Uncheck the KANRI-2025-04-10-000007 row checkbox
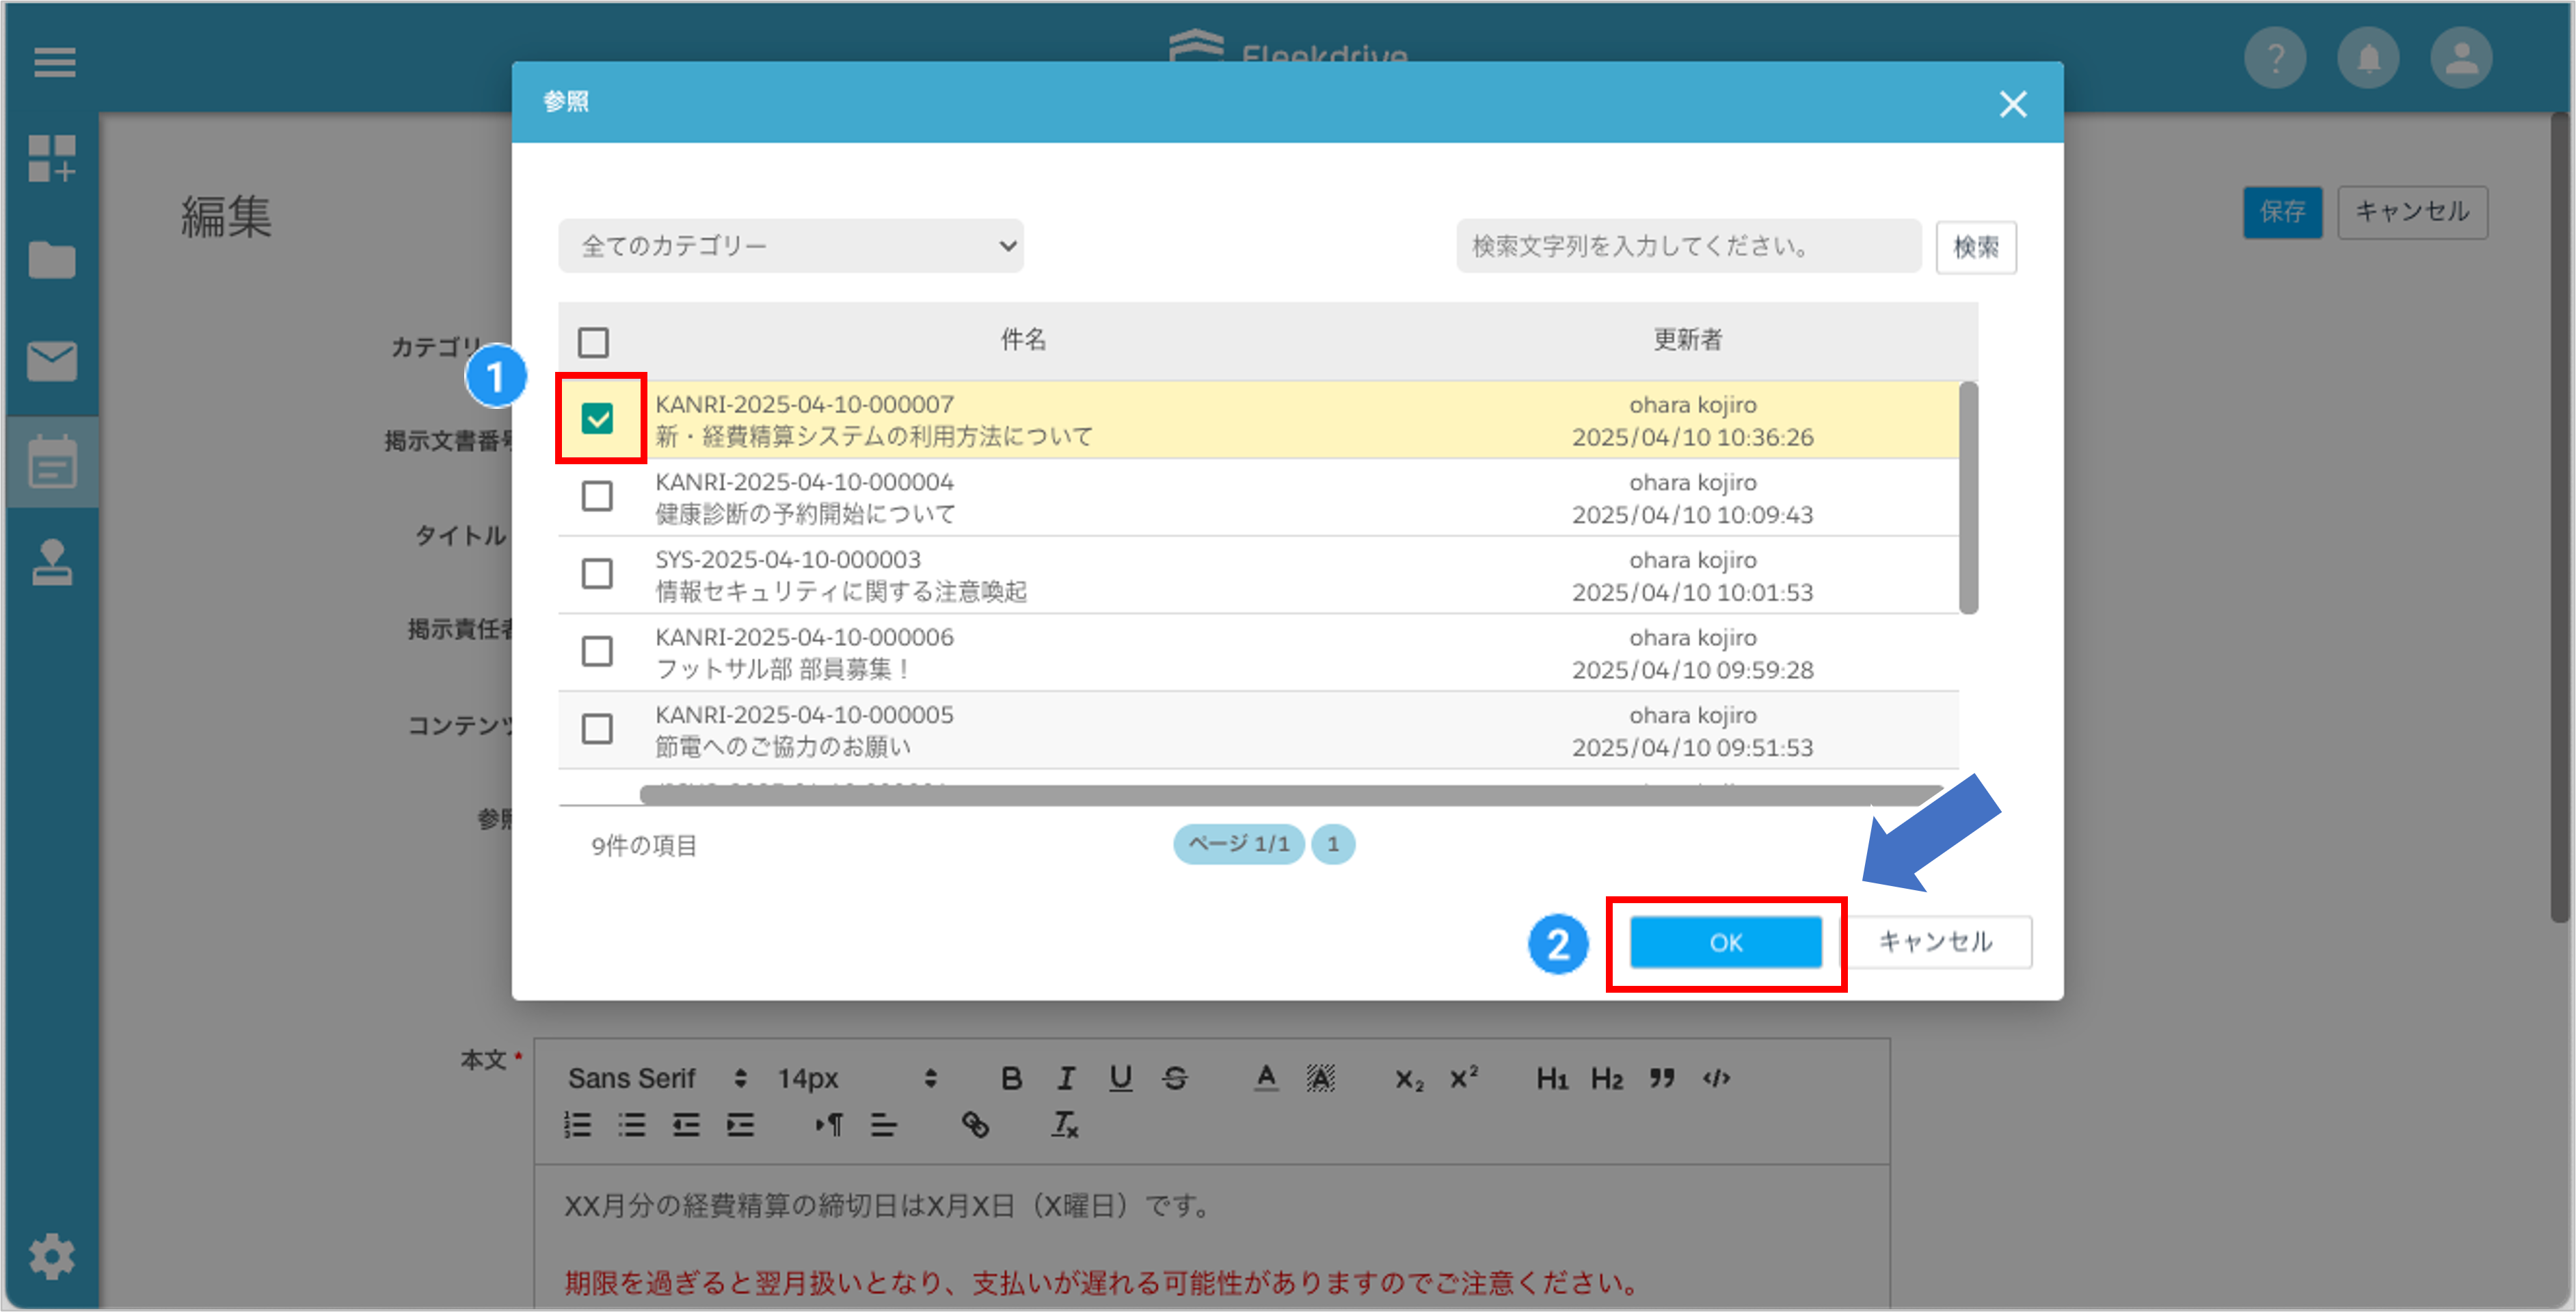 598,418
